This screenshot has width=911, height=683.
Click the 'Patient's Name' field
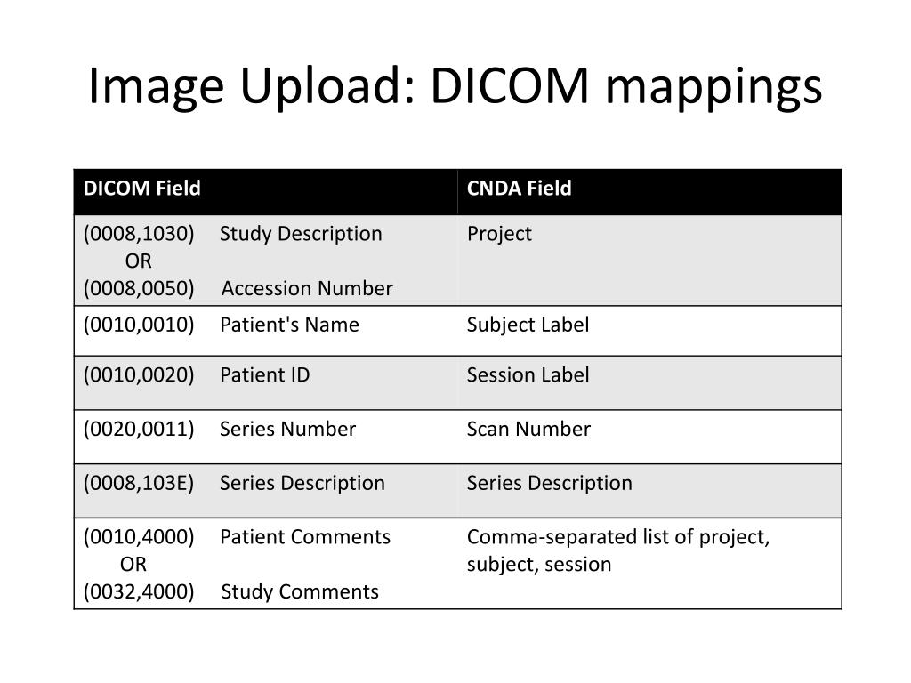(x=289, y=325)
